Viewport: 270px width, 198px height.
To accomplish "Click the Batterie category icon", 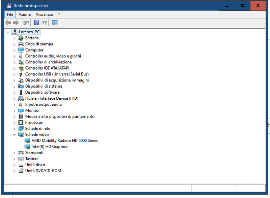I will [21, 38].
